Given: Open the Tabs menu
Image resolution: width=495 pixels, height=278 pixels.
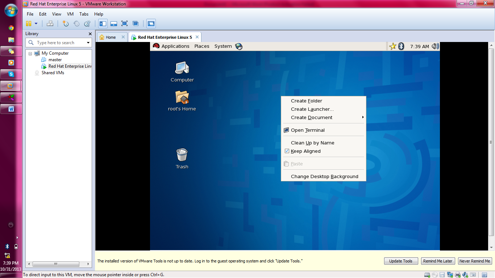Looking at the screenshot, I should click(84, 14).
